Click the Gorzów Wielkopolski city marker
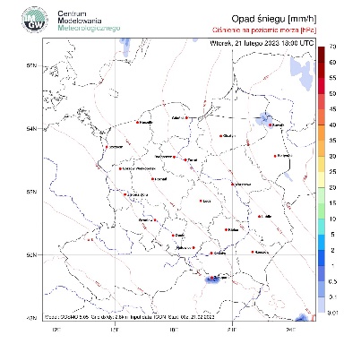The height and width of the screenshot is (361, 361). point(120,168)
